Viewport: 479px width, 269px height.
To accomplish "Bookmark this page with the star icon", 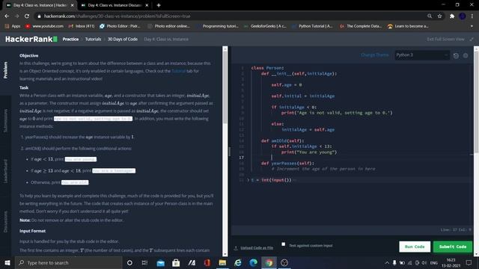I will (439, 16).
